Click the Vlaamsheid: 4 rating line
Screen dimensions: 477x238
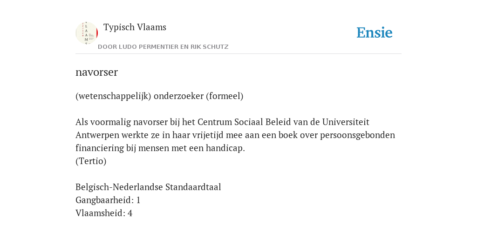click(x=104, y=213)
